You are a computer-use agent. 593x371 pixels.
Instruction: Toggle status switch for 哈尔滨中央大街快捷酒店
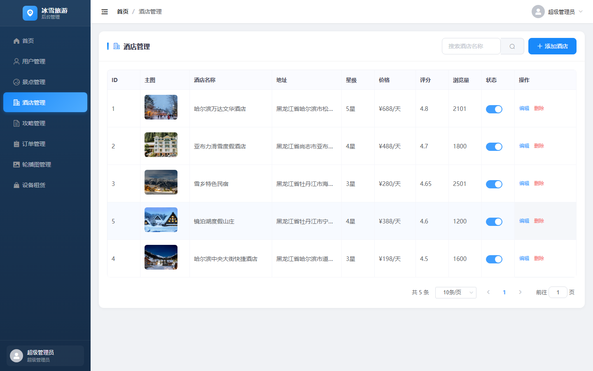click(x=494, y=259)
